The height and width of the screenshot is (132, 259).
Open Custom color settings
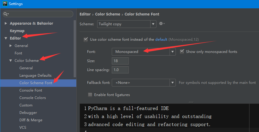click(x=26, y=105)
